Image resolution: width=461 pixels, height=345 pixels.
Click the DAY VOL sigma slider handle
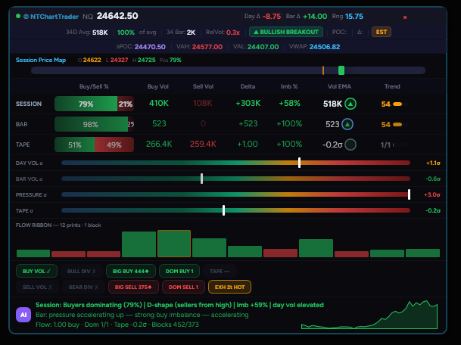click(299, 163)
